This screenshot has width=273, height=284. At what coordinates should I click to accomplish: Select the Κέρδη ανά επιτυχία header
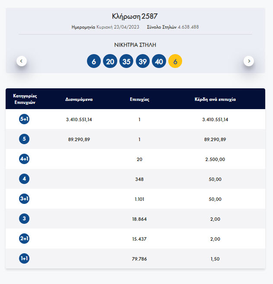tap(215, 99)
